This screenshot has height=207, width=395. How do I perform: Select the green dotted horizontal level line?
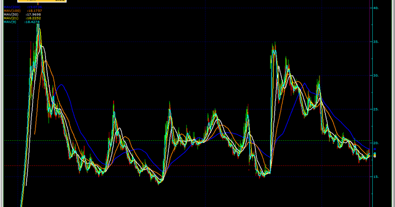[188, 140]
